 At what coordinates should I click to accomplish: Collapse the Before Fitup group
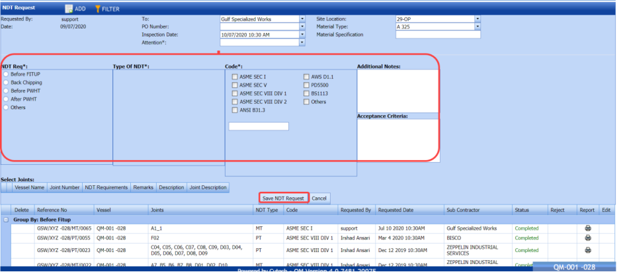tap(6, 219)
